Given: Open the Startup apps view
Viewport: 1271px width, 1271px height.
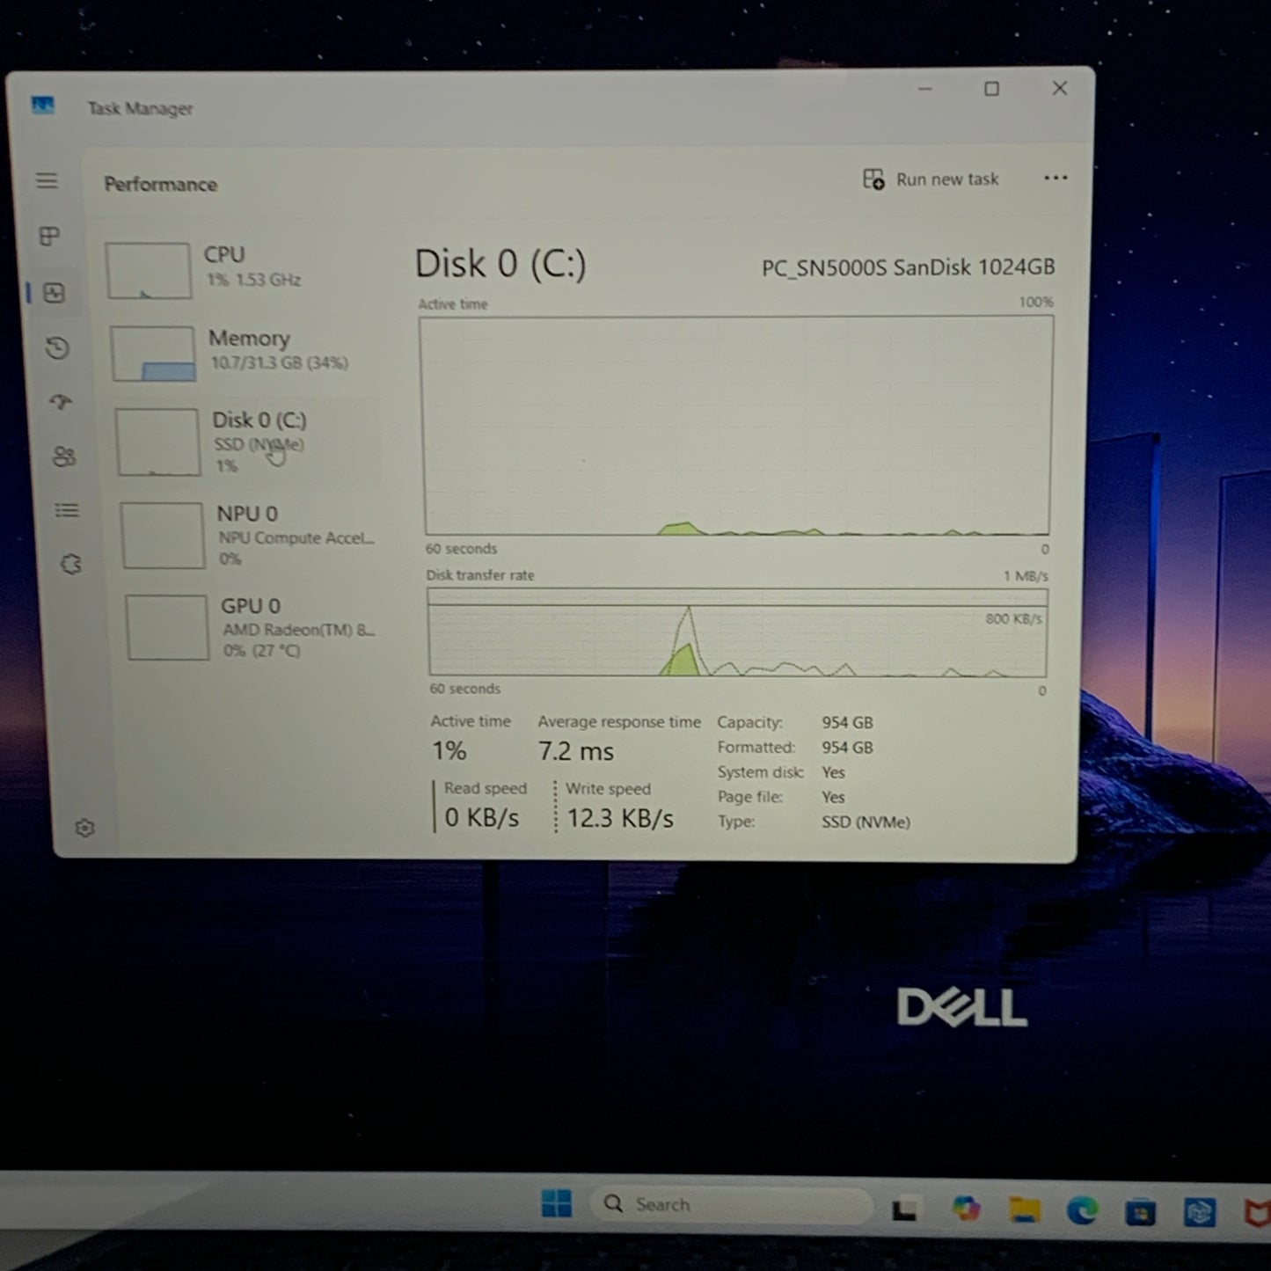Looking at the screenshot, I should click(x=61, y=403).
